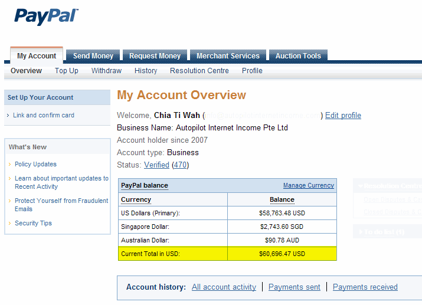Open the Resolution Centre submenu link
The image size is (422, 305).
point(199,71)
